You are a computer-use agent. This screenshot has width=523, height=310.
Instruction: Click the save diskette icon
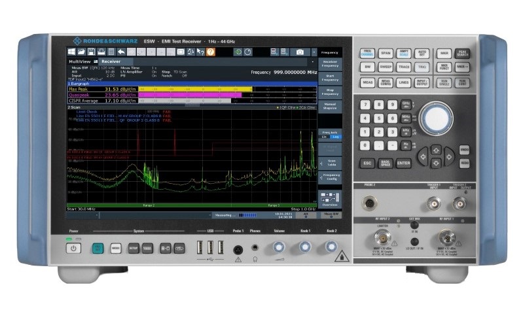point(90,51)
